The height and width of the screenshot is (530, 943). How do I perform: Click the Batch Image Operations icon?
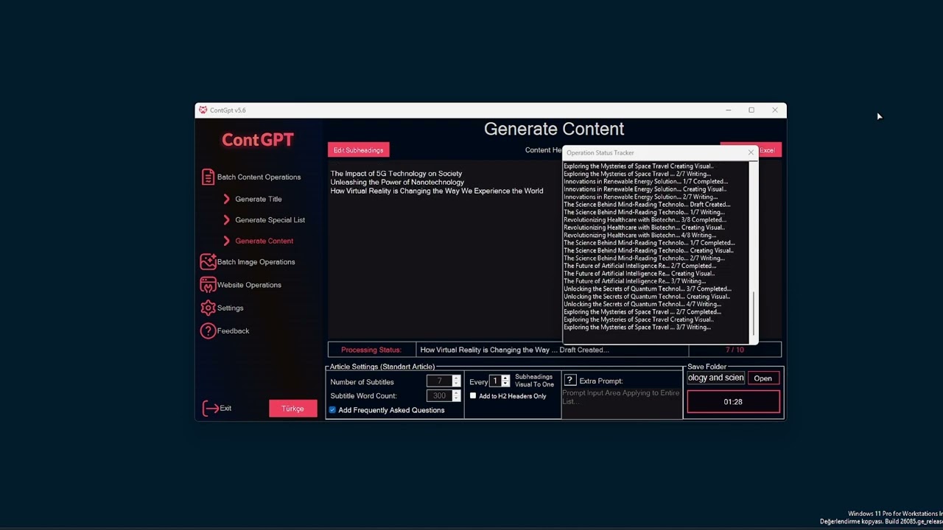point(208,262)
